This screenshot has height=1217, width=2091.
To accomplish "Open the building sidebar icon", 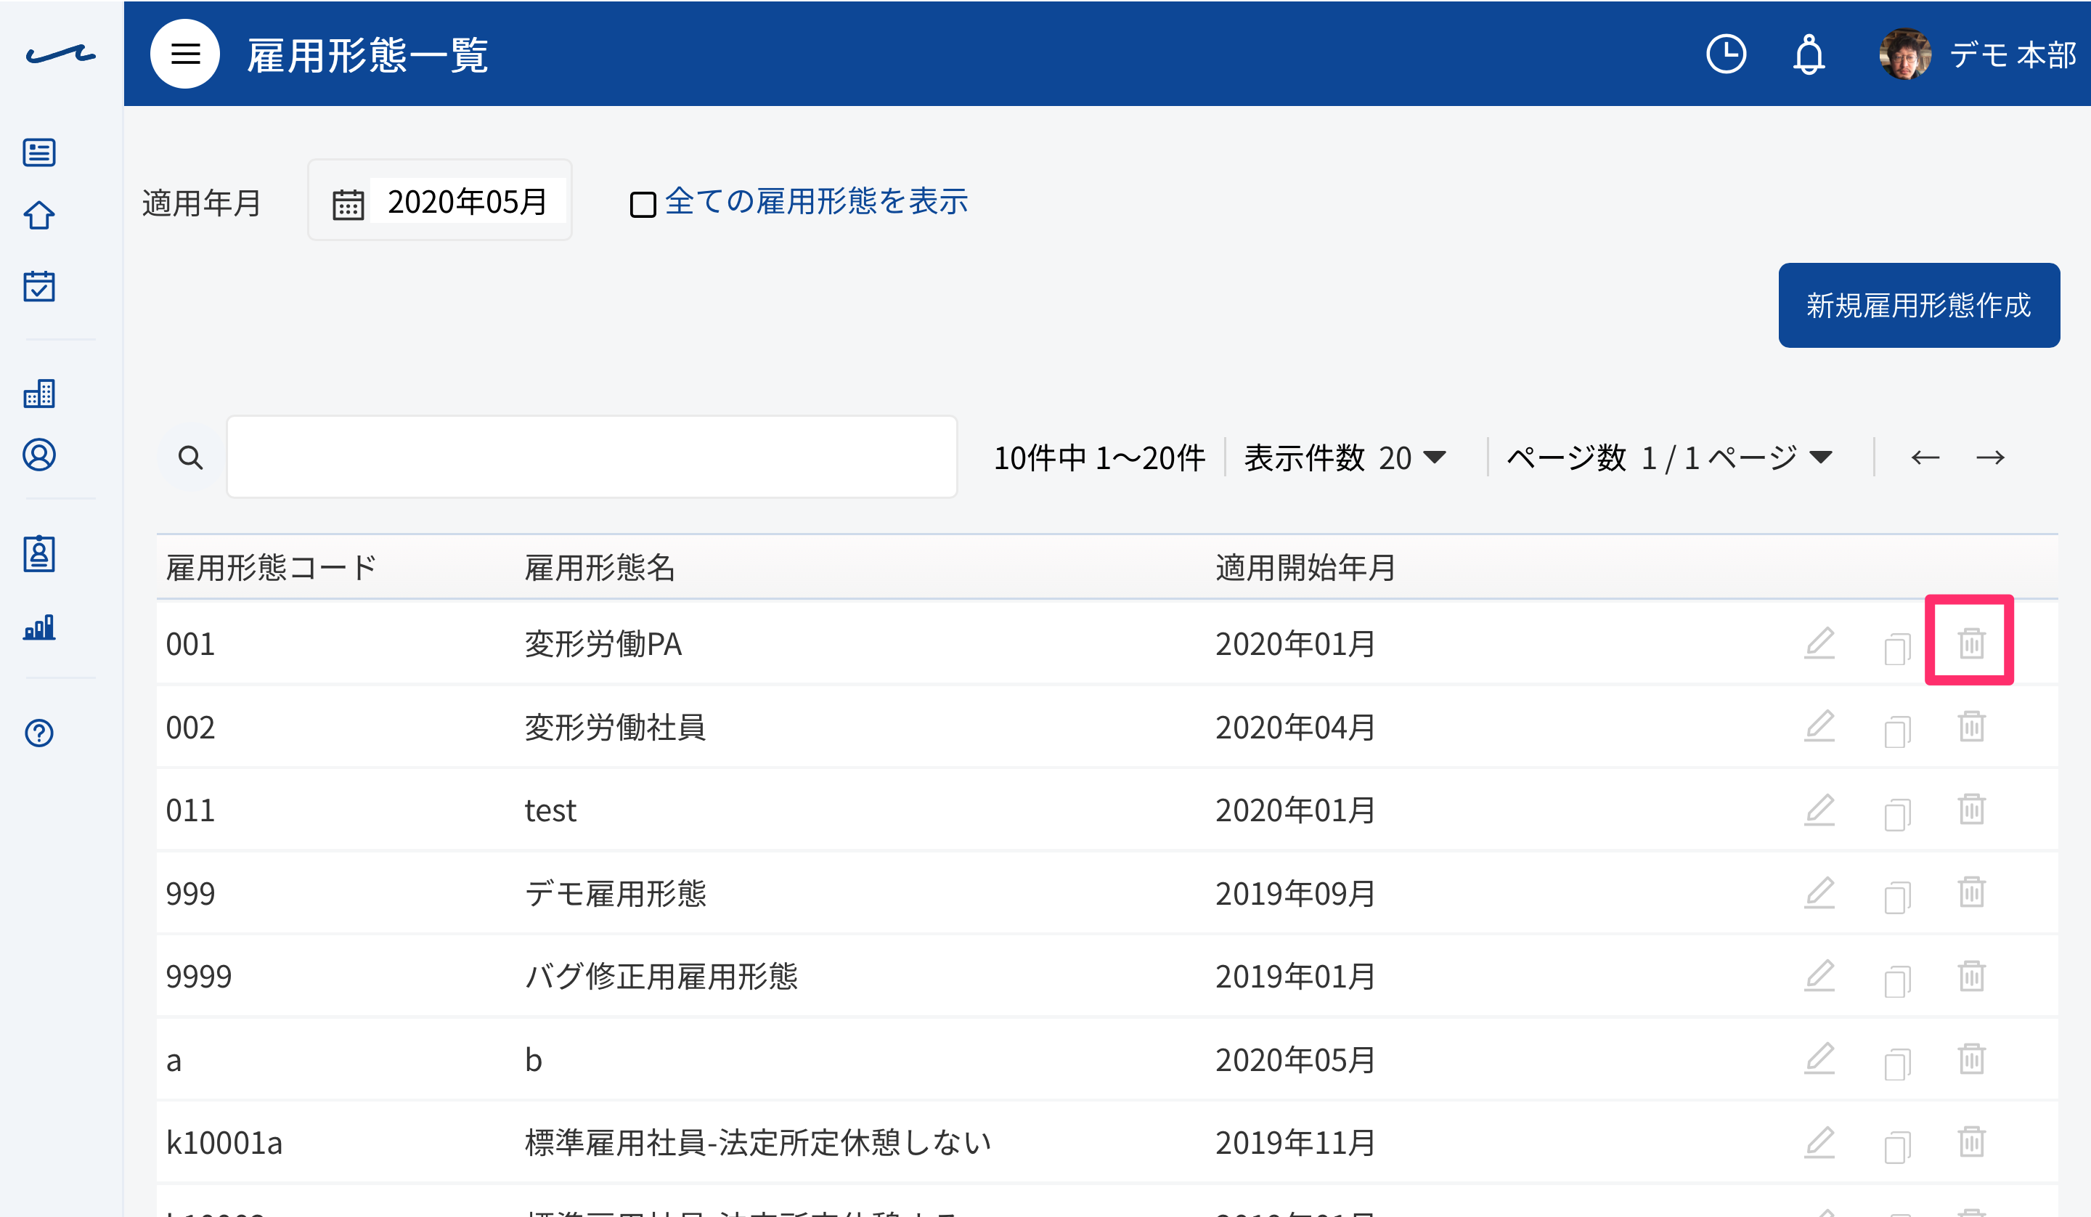I will click(39, 393).
